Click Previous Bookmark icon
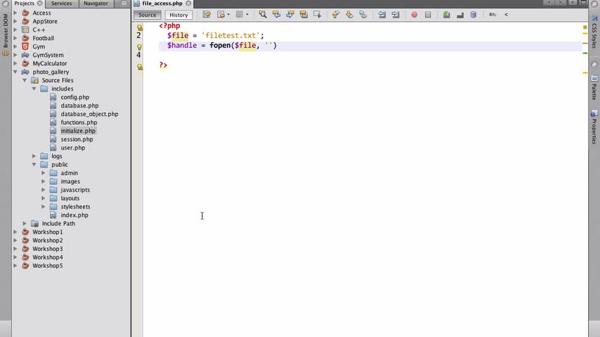Viewport: 600px width, 337px height. (x=336, y=15)
